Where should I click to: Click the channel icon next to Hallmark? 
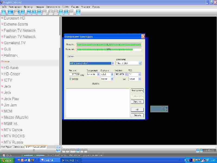[x=2, y=55]
